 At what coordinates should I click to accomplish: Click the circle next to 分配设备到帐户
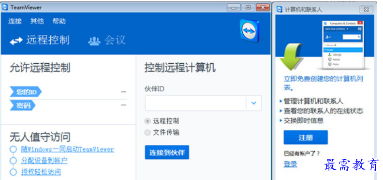13,161
